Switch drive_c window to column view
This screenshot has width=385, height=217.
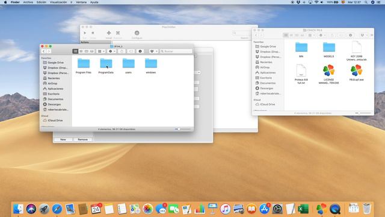tap(87, 51)
